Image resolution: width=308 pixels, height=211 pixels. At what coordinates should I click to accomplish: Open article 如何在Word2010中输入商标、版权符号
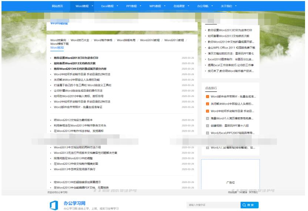pos(78,96)
